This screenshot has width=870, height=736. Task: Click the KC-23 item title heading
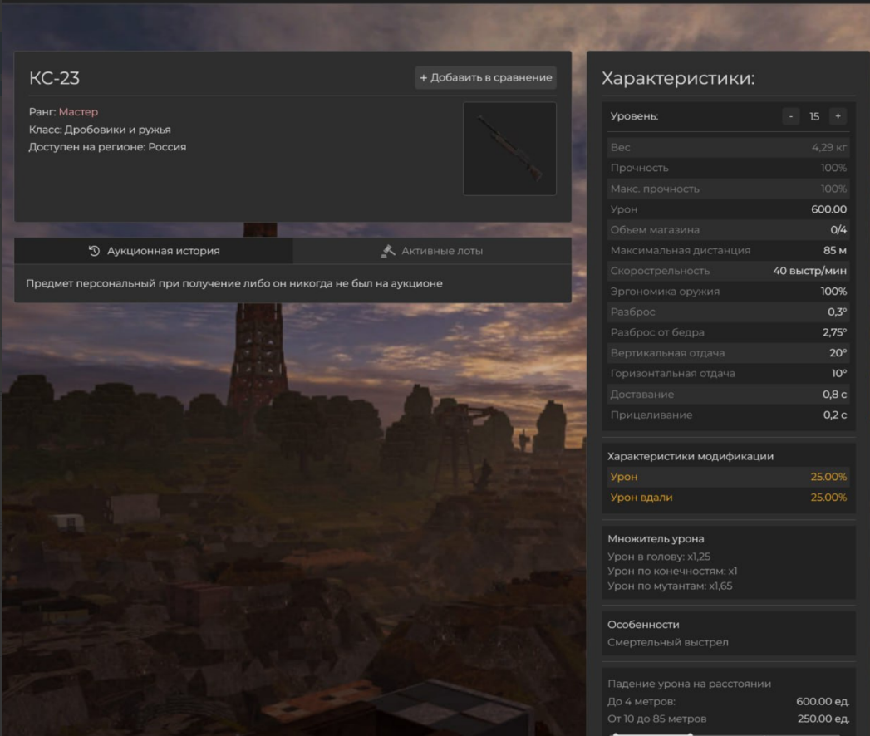[x=55, y=79]
